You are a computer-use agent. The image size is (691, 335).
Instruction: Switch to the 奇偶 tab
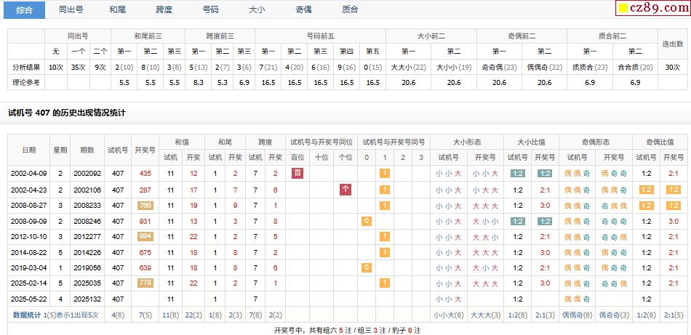(x=303, y=9)
